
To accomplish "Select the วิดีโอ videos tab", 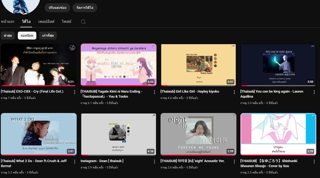I will coord(26,21).
